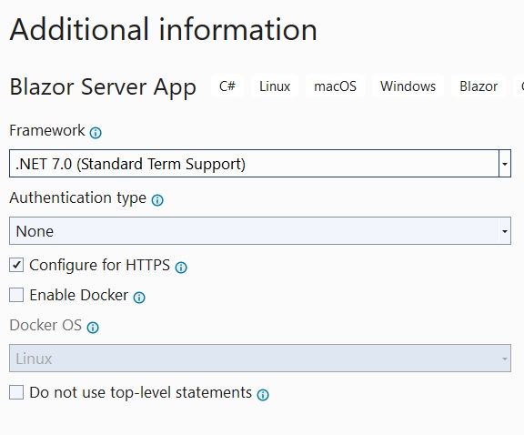The height and width of the screenshot is (435, 524).
Task: Click the Linux tag chip
Action: pyautogui.click(x=275, y=86)
